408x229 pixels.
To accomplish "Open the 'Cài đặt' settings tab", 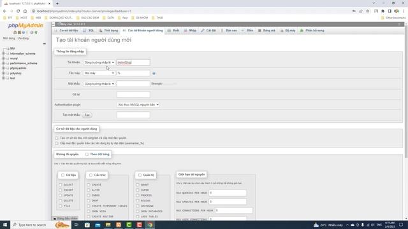I will pyautogui.click(x=208, y=31).
